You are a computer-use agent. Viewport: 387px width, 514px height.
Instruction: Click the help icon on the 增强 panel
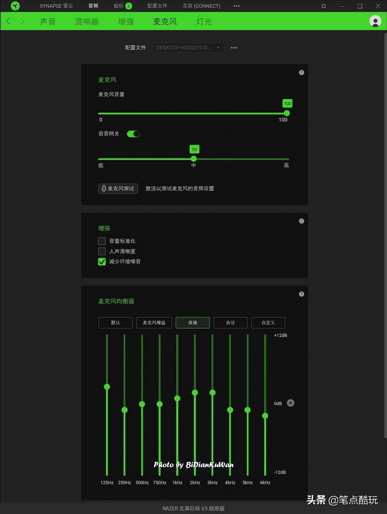pyautogui.click(x=301, y=220)
